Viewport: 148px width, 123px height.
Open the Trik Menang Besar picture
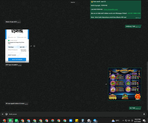[x=125, y=84]
